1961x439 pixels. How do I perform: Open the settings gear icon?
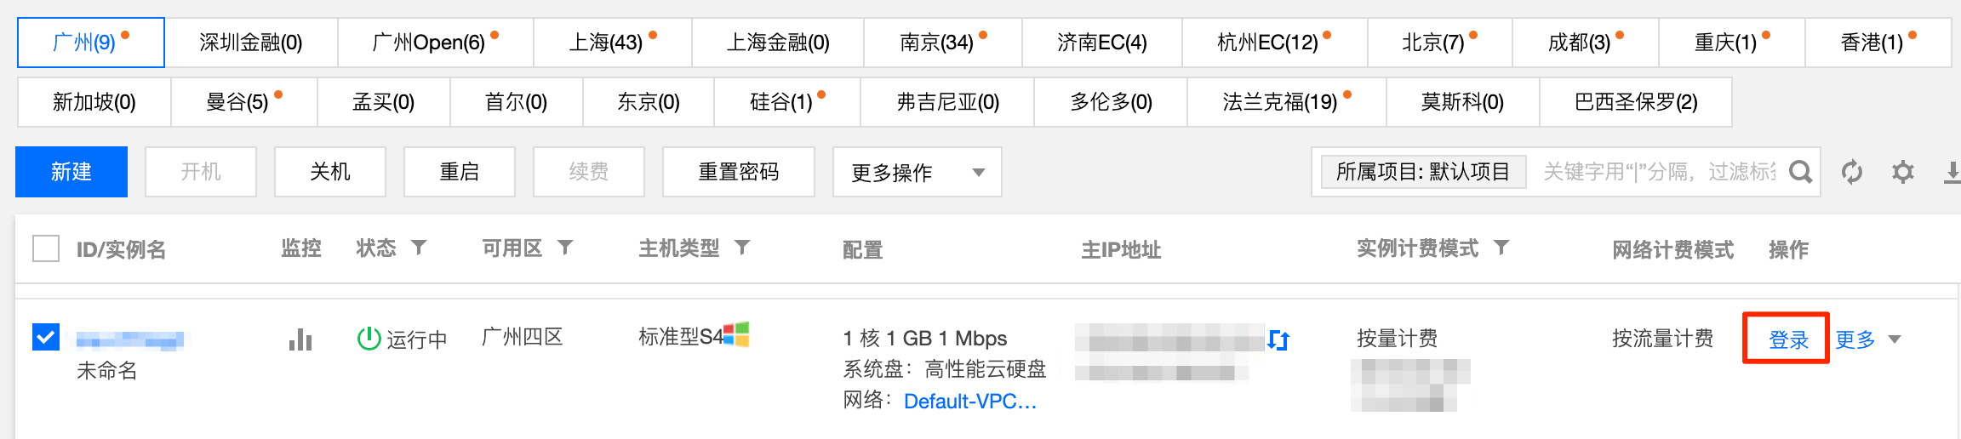click(1903, 173)
